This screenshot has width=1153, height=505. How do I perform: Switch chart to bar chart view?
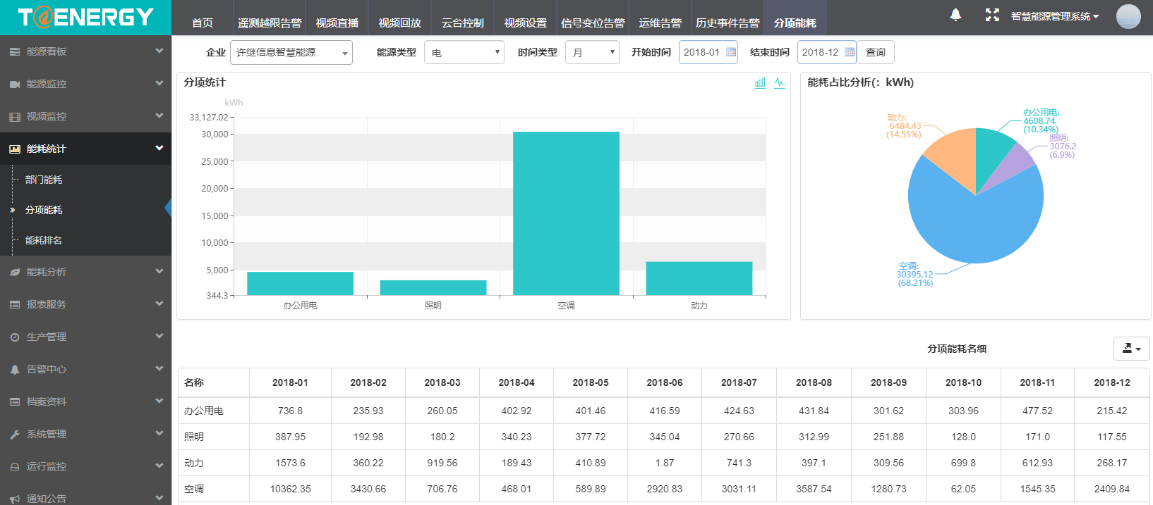coord(760,82)
